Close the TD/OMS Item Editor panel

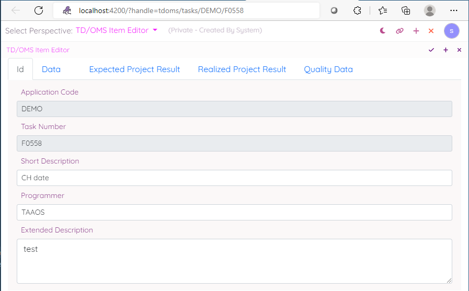click(x=460, y=50)
